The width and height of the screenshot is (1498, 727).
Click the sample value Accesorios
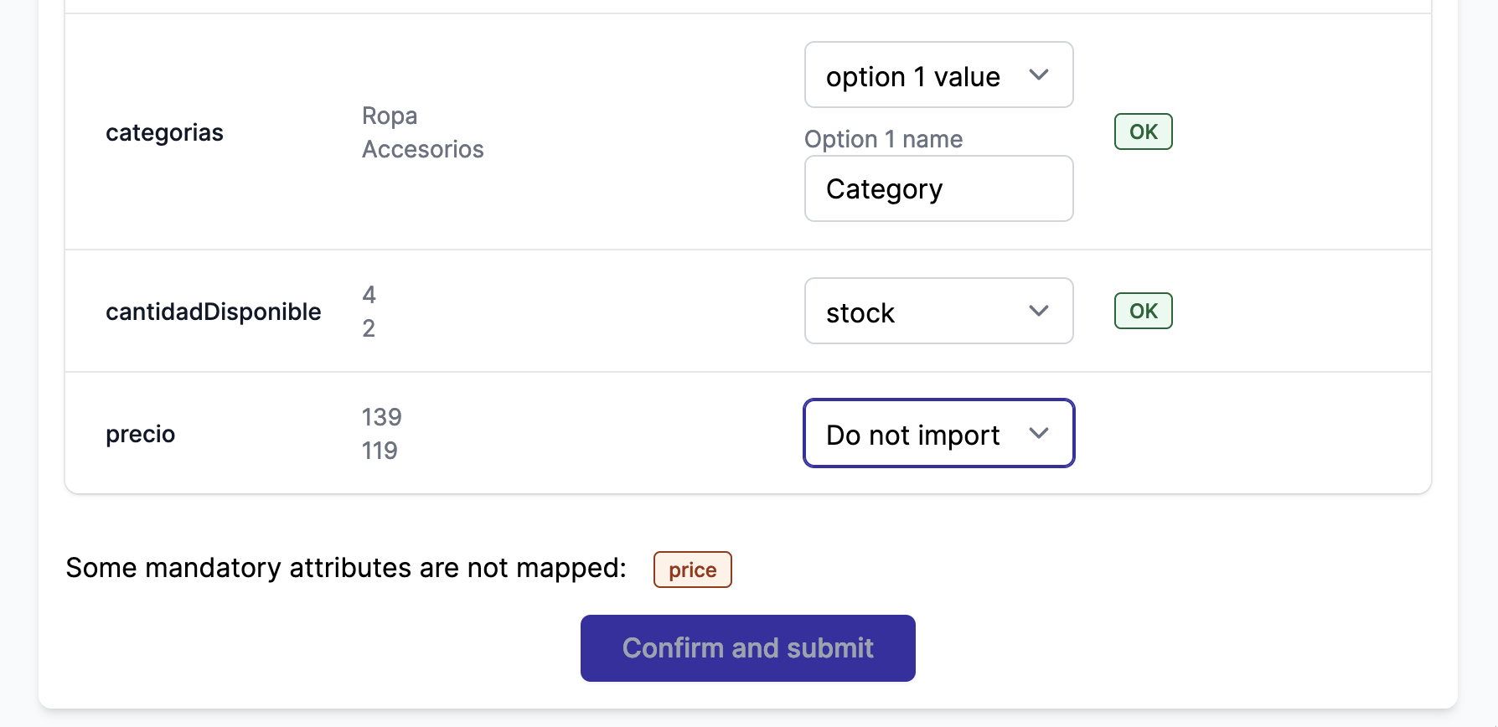pos(423,149)
